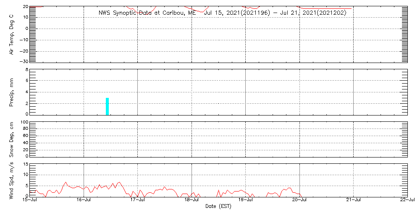Click the Air Temp, Deg C axis label
This screenshot has width=420, height=210.
point(11,34)
